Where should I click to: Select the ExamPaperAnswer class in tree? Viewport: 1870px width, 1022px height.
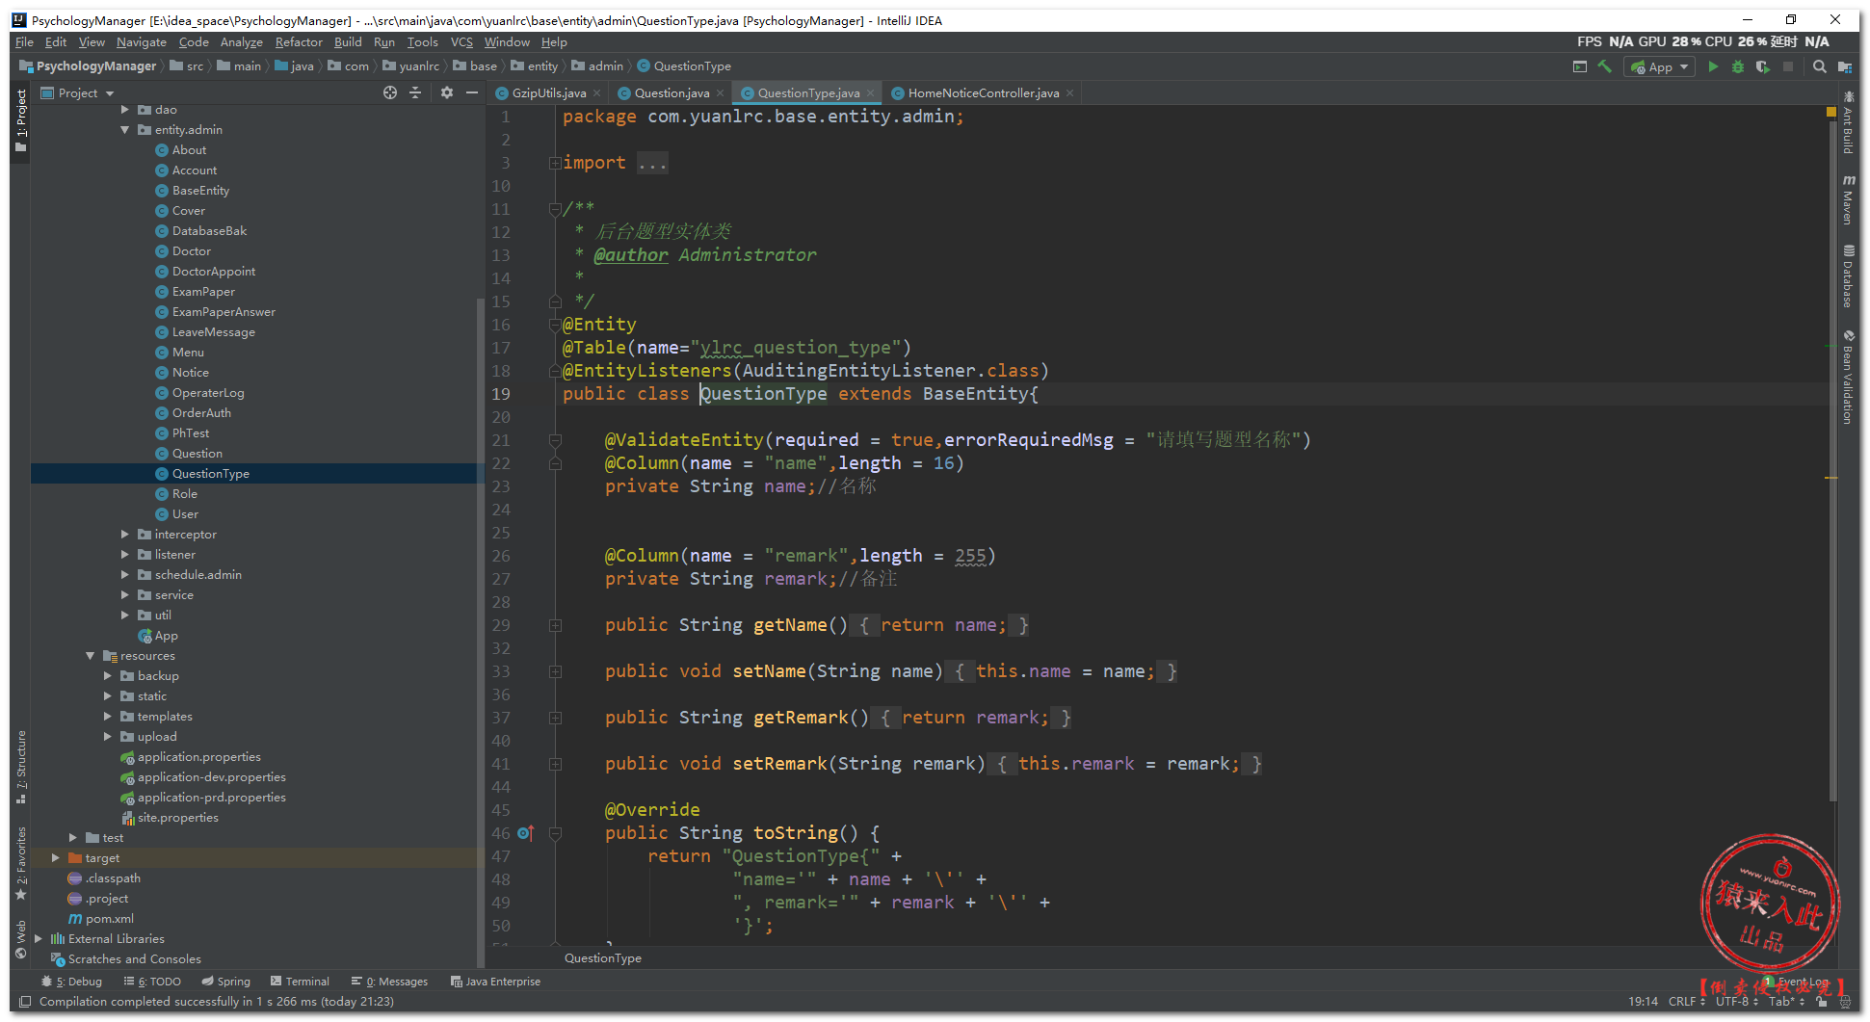(224, 312)
